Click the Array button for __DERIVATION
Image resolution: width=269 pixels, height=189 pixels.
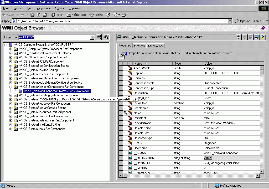pos(208,158)
